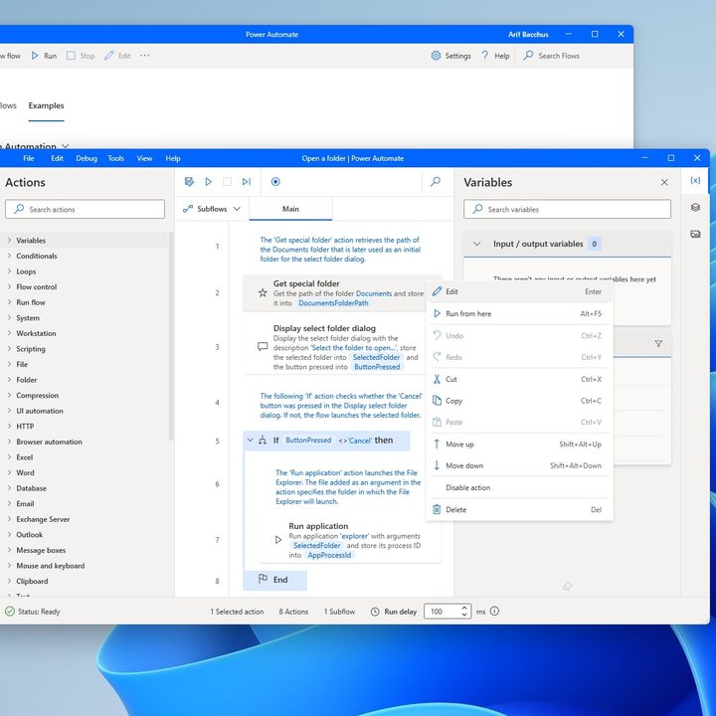This screenshot has width=716, height=716.
Task: Click Search Flows in the console window
Action: [552, 56]
